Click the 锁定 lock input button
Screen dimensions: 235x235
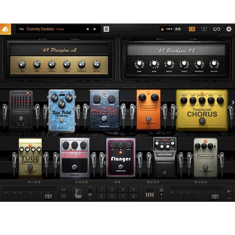tap(63, 196)
